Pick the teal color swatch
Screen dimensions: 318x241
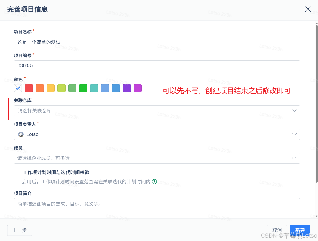point(94,88)
